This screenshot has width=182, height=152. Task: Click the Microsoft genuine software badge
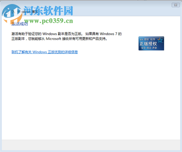151,43
